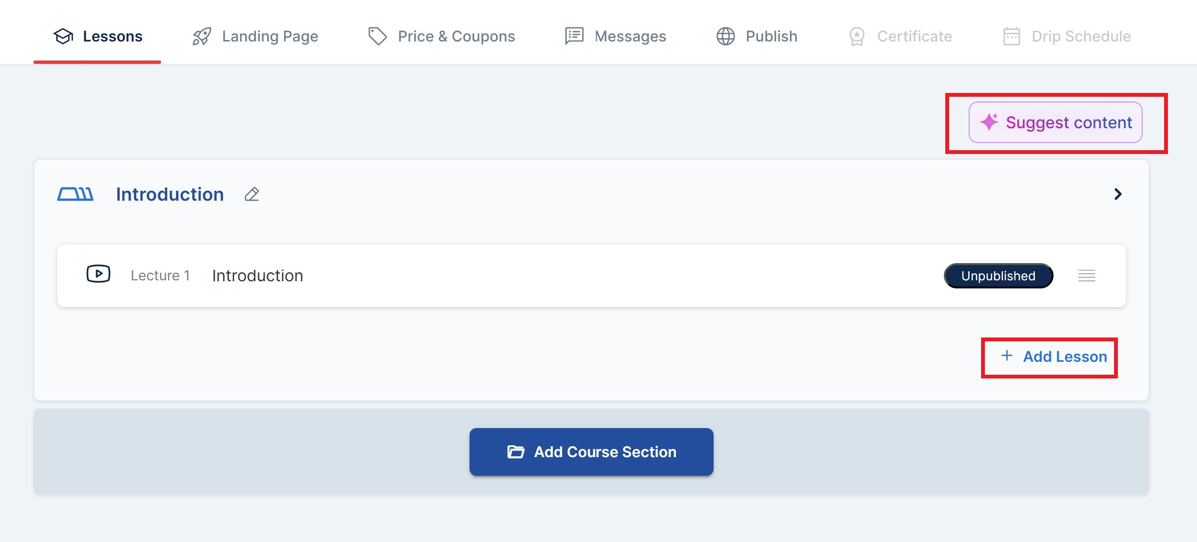Click the section books icon beside Introduction
This screenshot has height=542, width=1197.
[75, 194]
